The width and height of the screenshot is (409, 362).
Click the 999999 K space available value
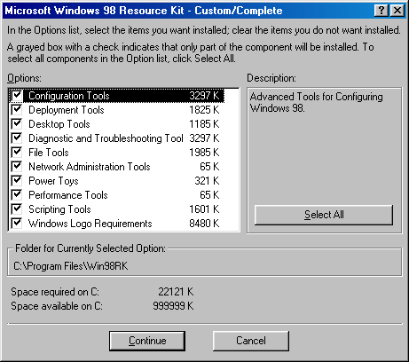pyautogui.click(x=173, y=306)
